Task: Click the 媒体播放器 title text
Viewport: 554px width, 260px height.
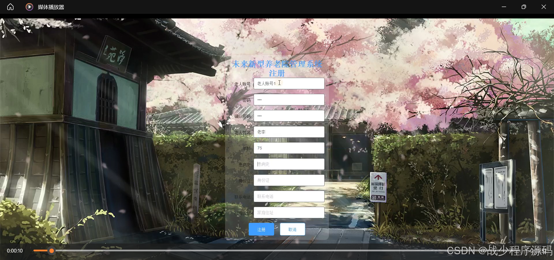Action: (51, 7)
